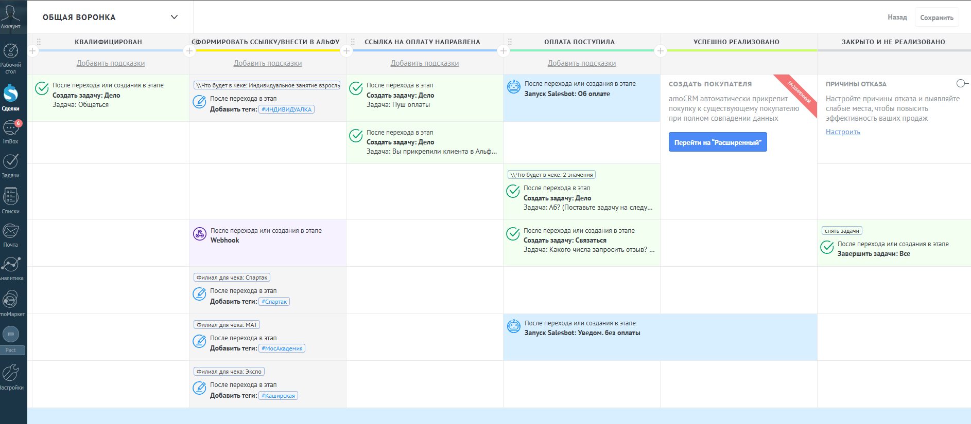Click Salesbot Об оплате robot icon

click(x=514, y=86)
